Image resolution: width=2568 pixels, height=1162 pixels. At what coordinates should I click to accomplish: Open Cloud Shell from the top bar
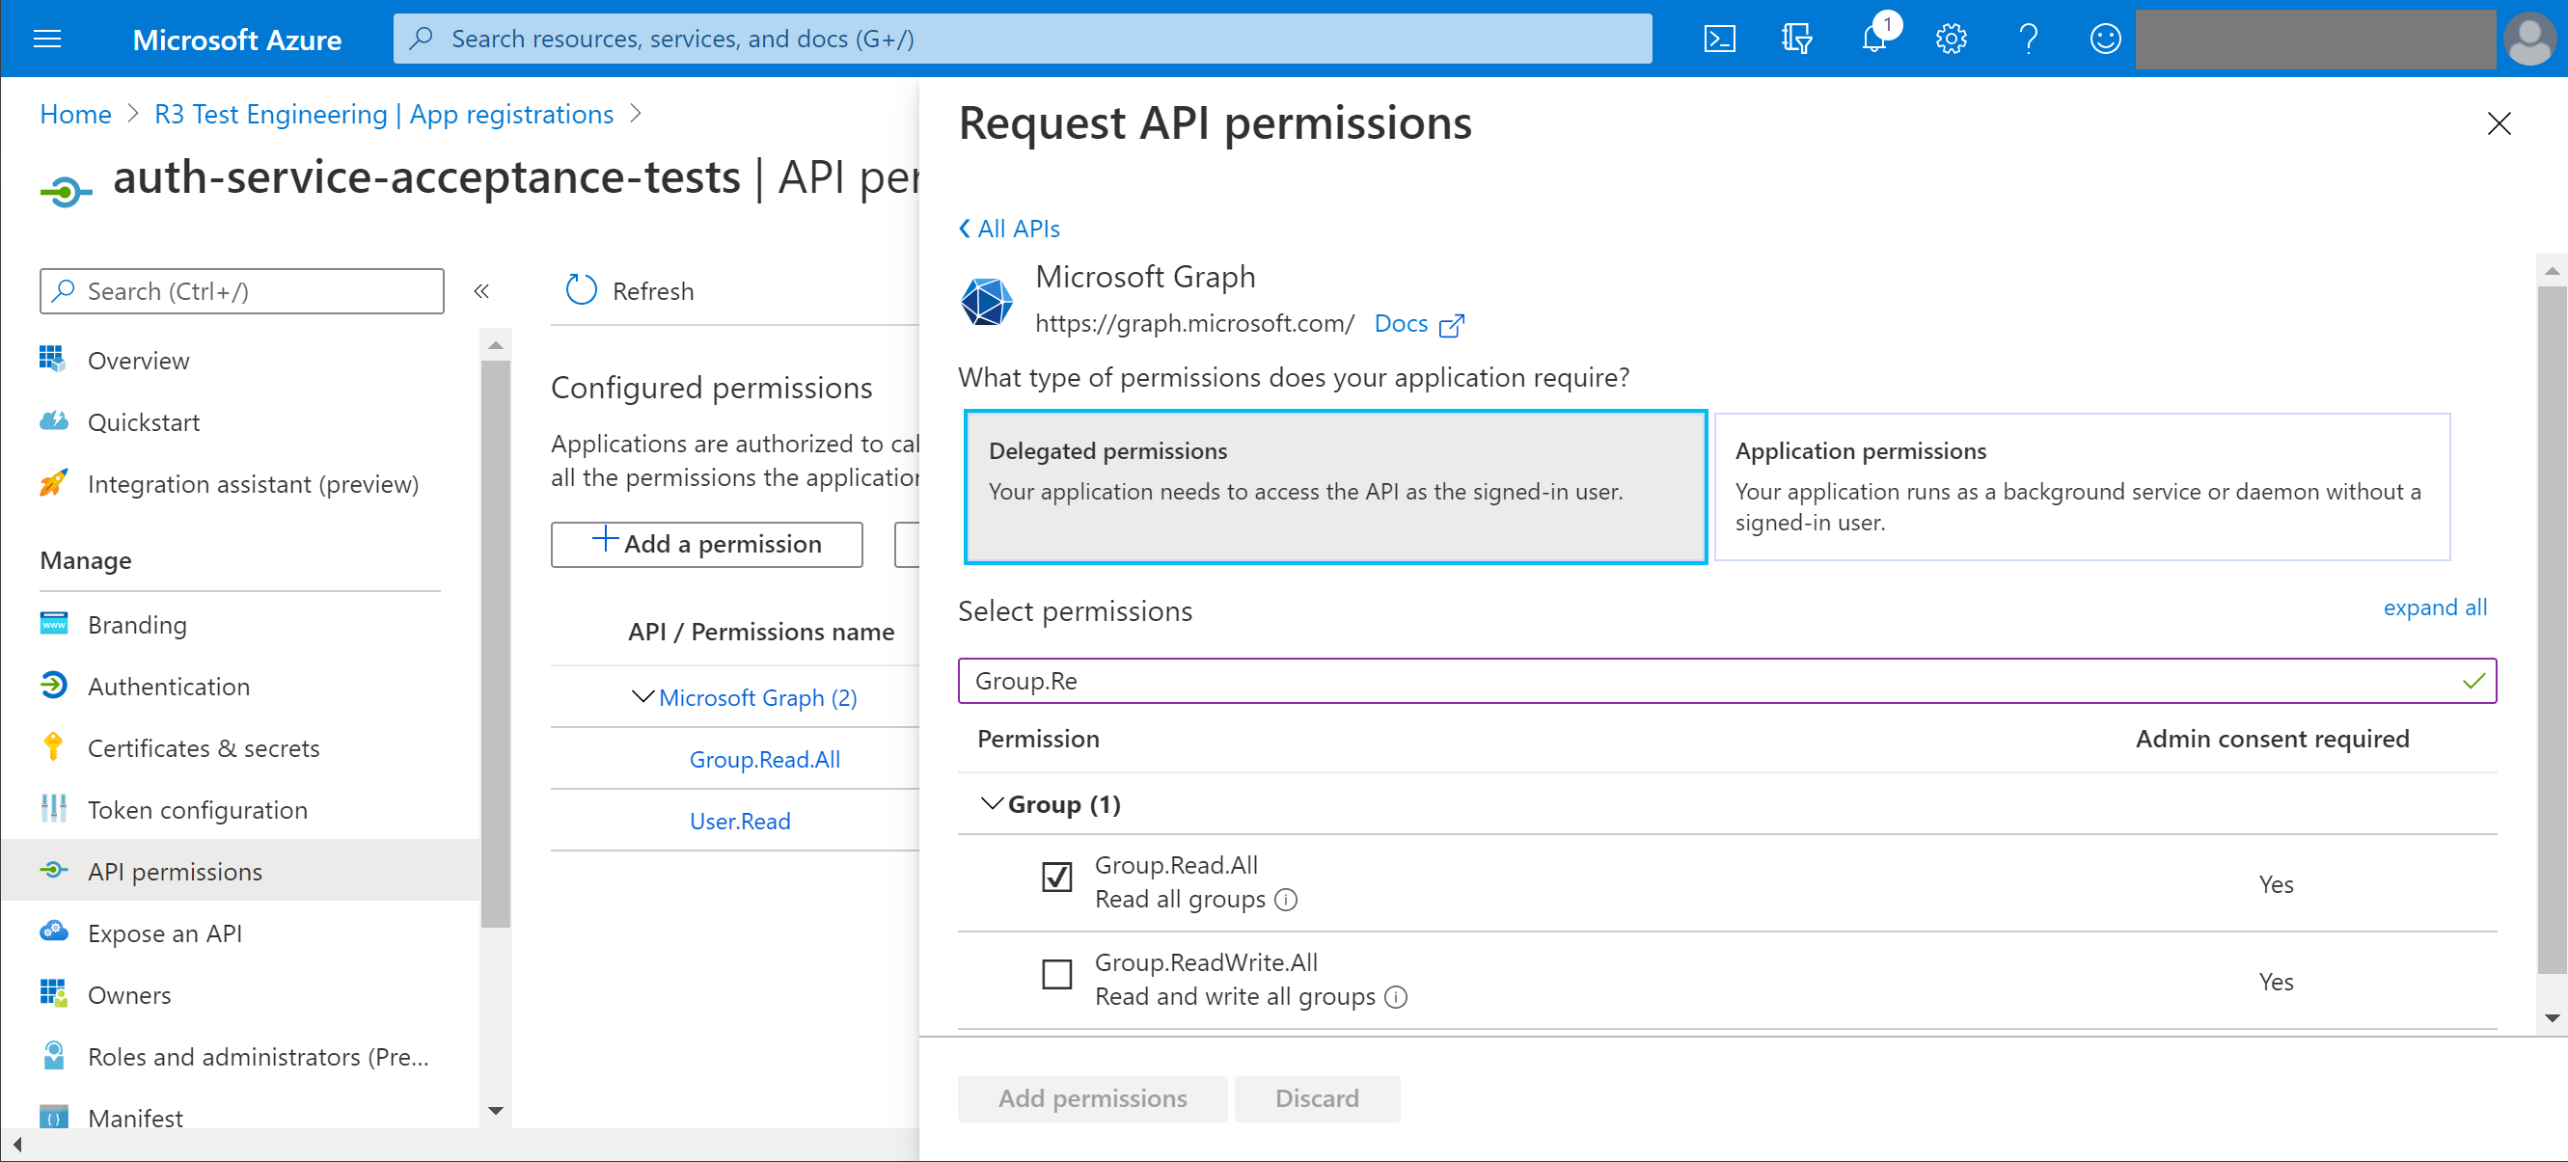1720,39
